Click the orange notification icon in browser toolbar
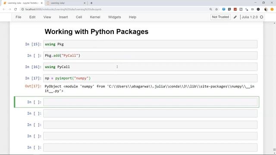Image resolution: width=276 pixels, height=155 pixels. pos(272,9)
